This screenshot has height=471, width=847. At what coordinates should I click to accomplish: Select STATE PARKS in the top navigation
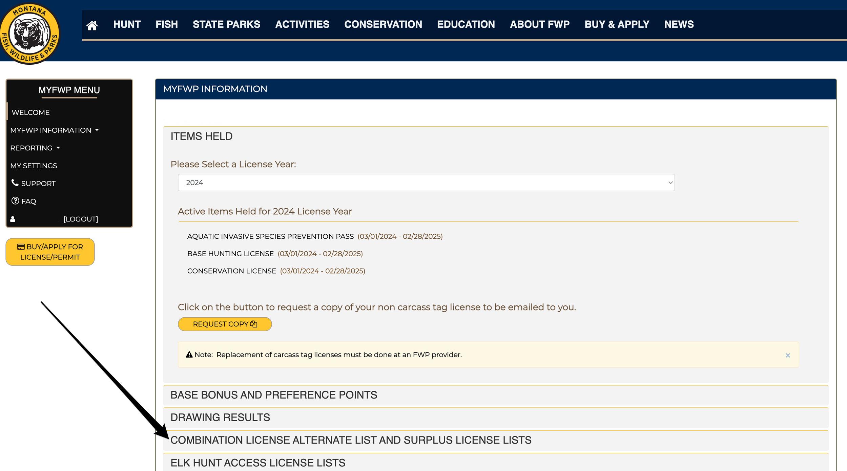226,24
